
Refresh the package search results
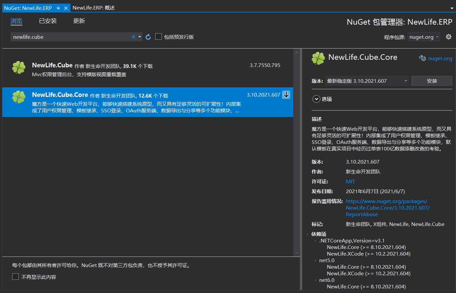[x=148, y=37]
